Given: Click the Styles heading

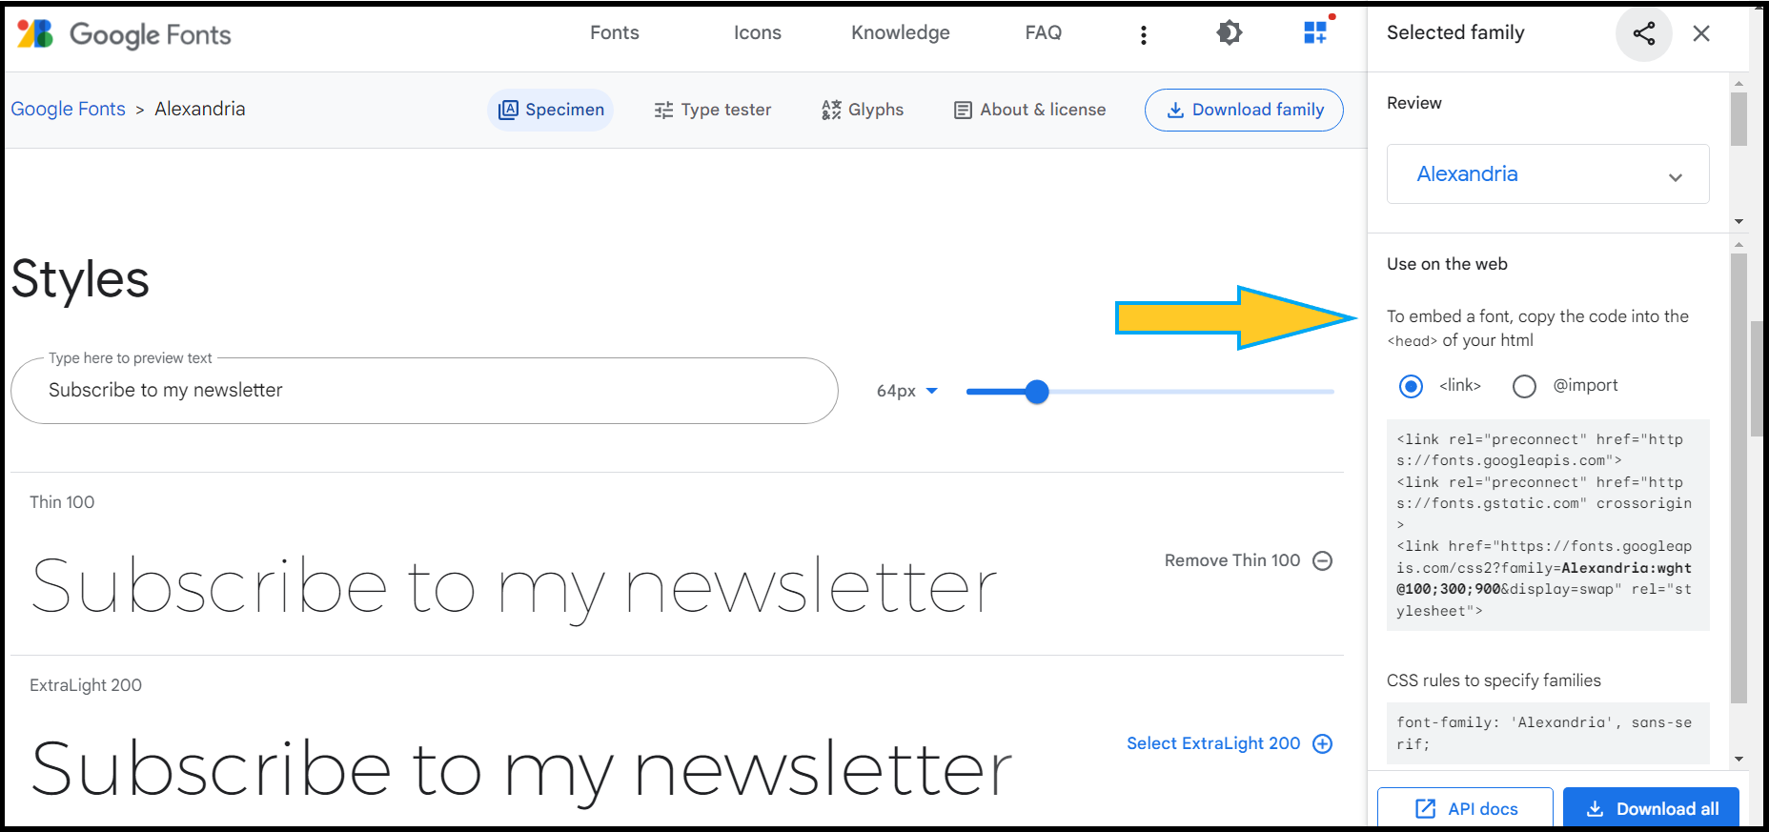Looking at the screenshot, I should click(80, 279).
